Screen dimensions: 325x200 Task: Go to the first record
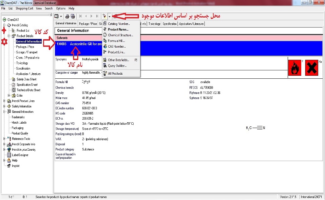click(80, 16)
